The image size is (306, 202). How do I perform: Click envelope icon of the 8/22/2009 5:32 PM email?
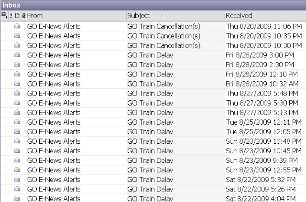pos(17,180)
